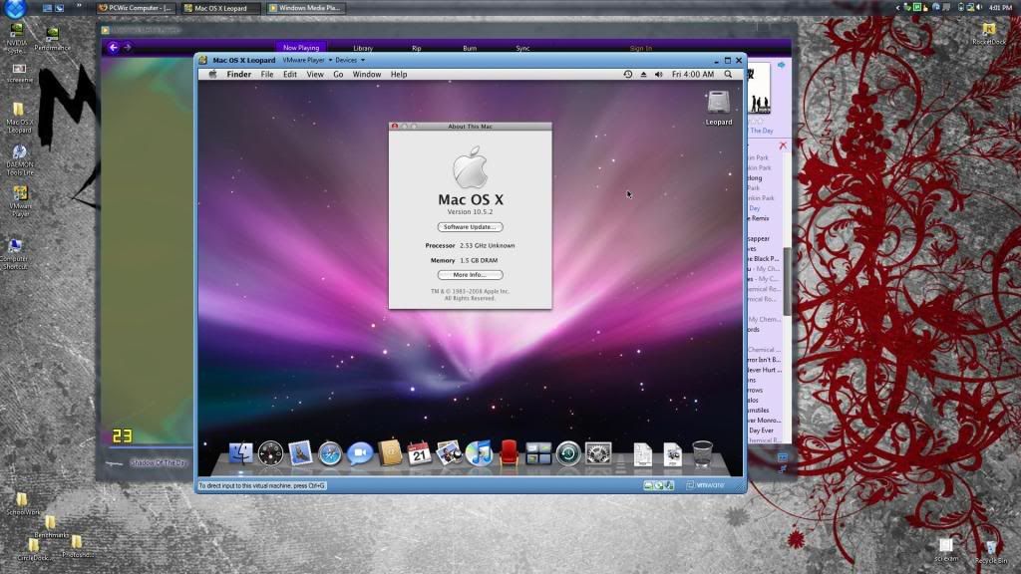Open the View menu in Mac menu bar
Image resolution: width=1021 pixels, height=574 pixels.
point(315,74)
